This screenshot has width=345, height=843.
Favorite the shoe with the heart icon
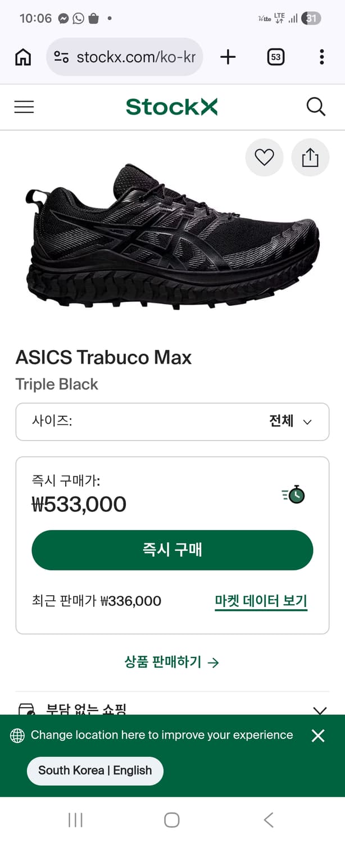[x=264, y=157]
